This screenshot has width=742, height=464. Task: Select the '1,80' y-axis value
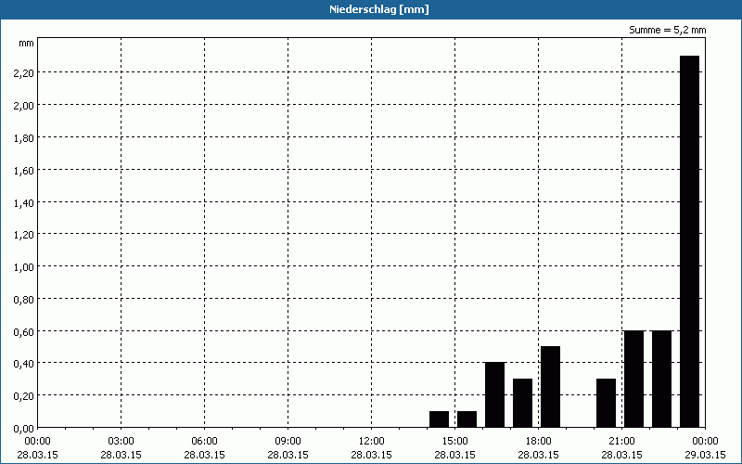[25, 137]
